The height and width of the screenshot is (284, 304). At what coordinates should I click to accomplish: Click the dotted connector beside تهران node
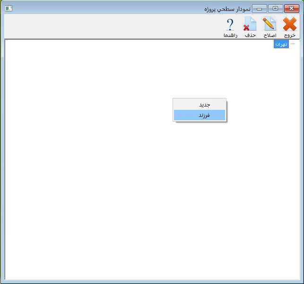point(292,44)
